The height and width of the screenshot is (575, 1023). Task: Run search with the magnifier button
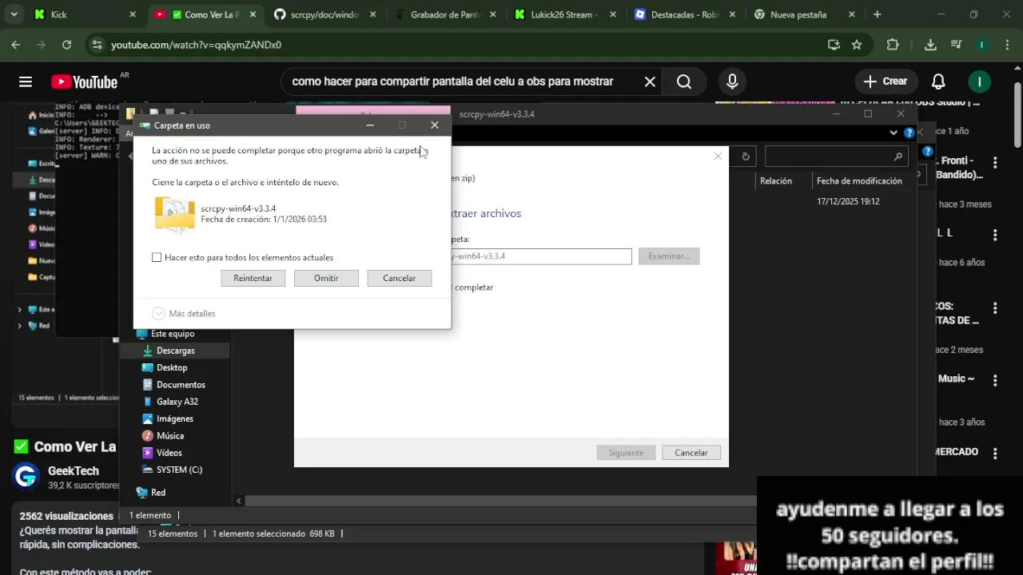684,81
